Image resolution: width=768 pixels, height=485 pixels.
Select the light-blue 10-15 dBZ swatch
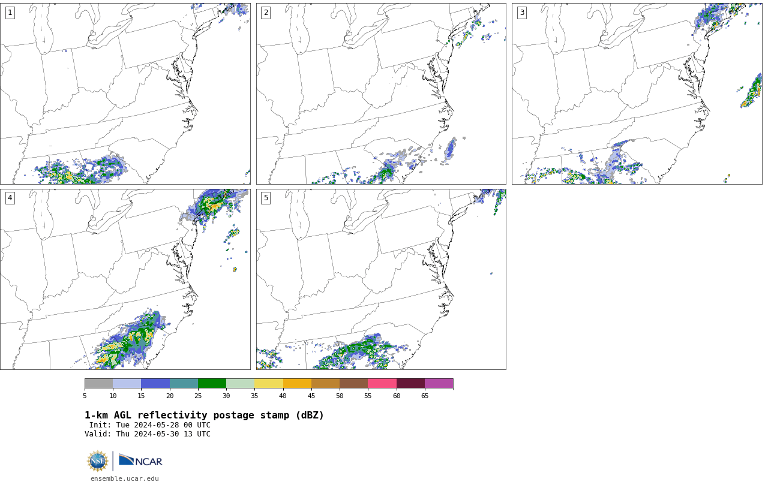point(127,384)
